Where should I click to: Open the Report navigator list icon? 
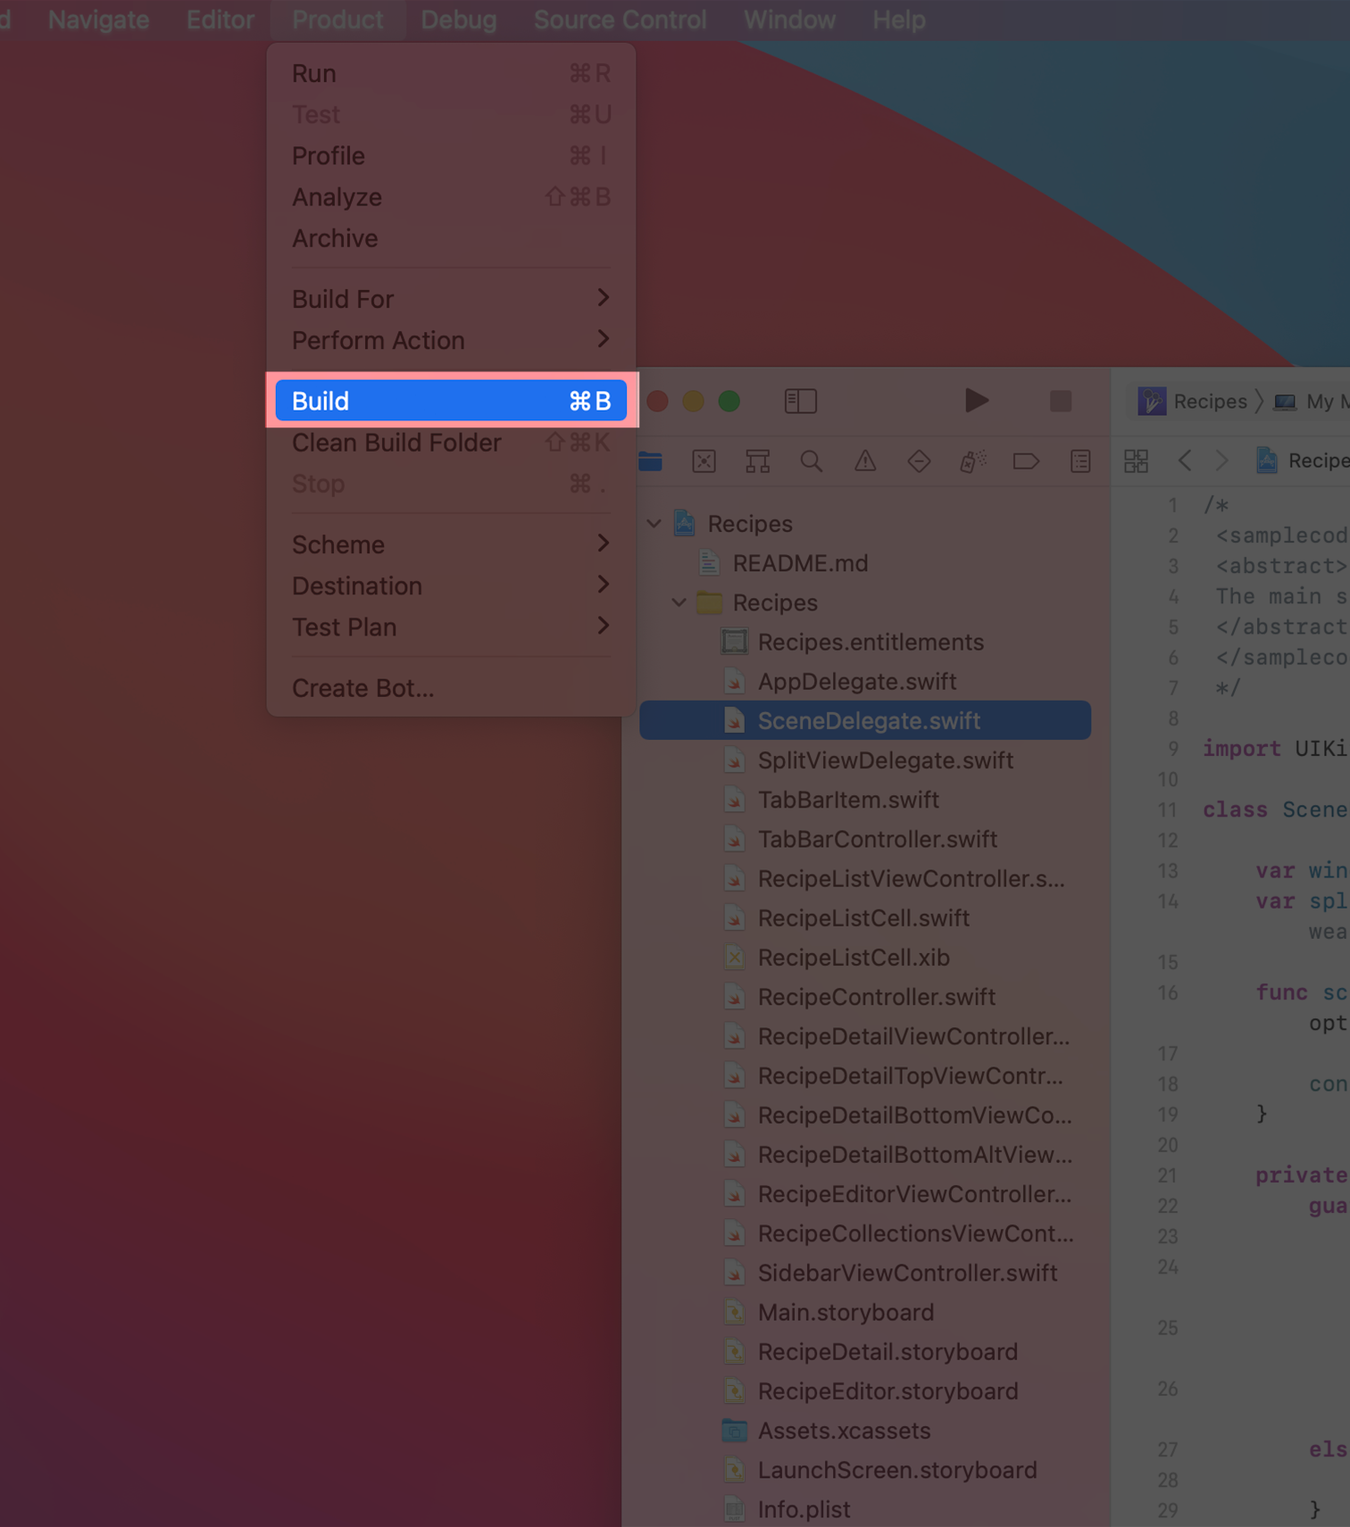coord(1080,461)
